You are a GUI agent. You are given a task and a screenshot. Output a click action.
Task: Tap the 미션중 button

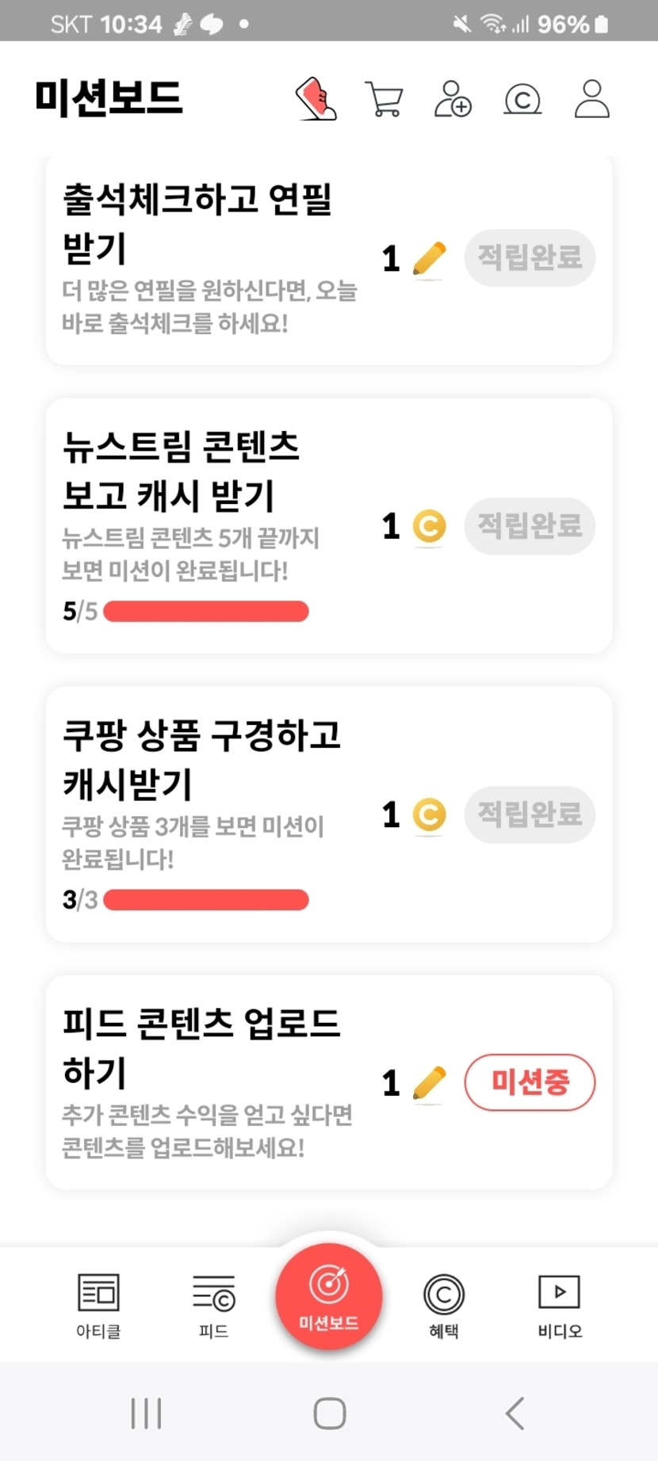530,1082
